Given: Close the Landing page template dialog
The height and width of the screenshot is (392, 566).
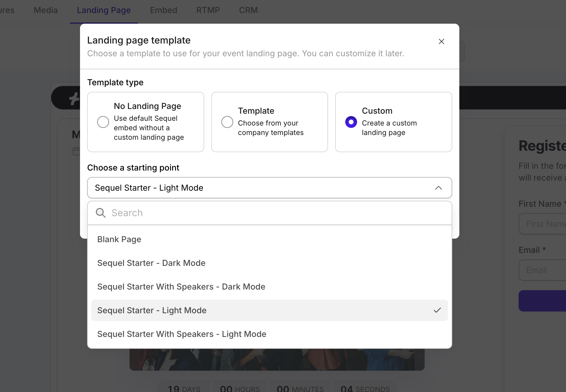Looking at the screenshot, I should pos(441,41).
